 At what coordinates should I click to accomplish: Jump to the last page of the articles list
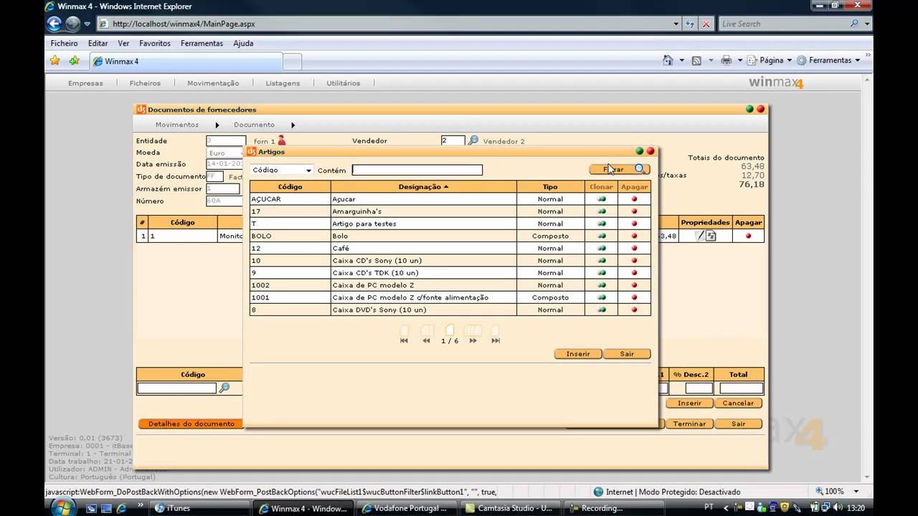point(496,340)
